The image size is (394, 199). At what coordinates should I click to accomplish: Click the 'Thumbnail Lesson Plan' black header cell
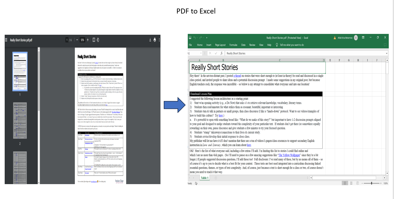click(x=256, y=94)
